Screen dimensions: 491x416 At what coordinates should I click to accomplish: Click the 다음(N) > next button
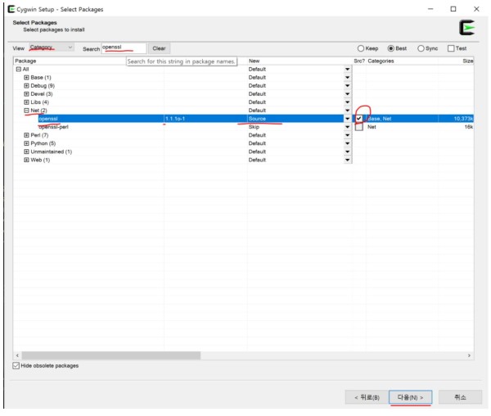coord(410,397)
